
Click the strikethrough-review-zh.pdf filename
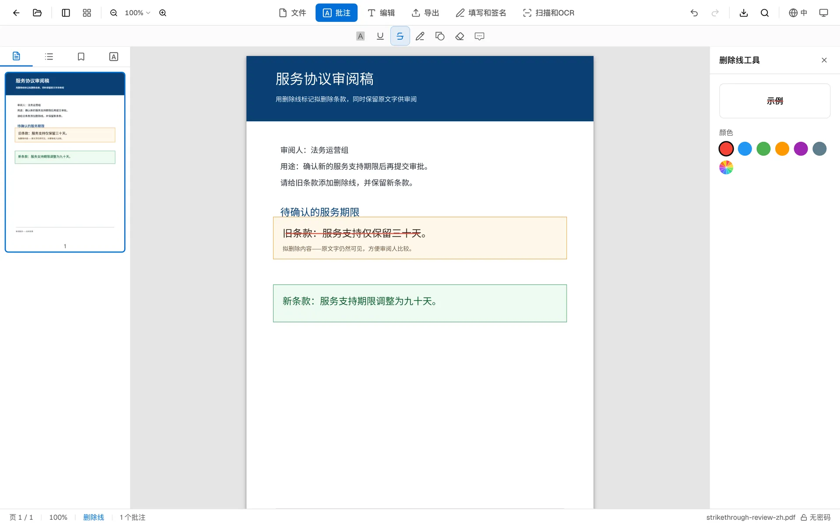[751, 517]
